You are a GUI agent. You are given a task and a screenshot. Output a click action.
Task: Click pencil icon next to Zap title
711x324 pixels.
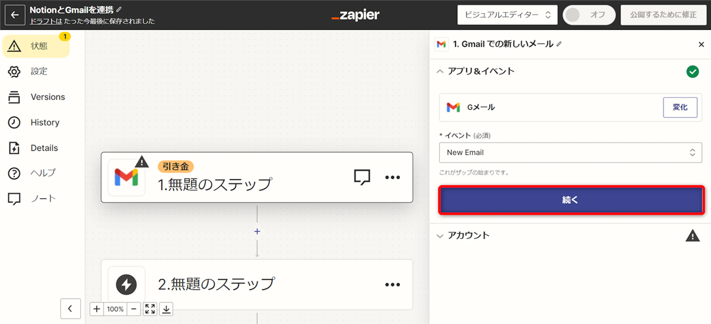pyautogui.click(x=119, y=9)
